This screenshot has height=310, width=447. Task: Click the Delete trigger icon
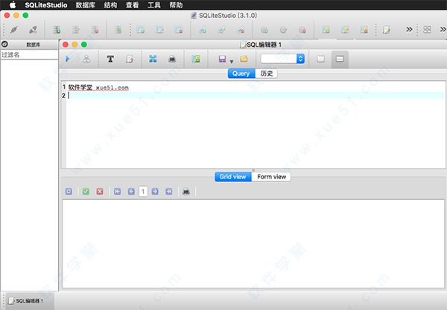point(302,30)
